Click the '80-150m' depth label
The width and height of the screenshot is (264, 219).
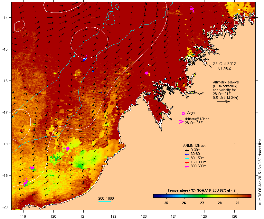pos(197,158)
